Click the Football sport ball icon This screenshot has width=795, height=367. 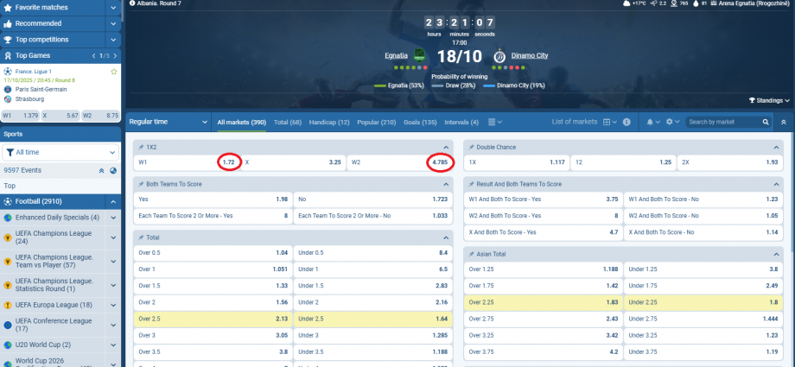[8, 202]
